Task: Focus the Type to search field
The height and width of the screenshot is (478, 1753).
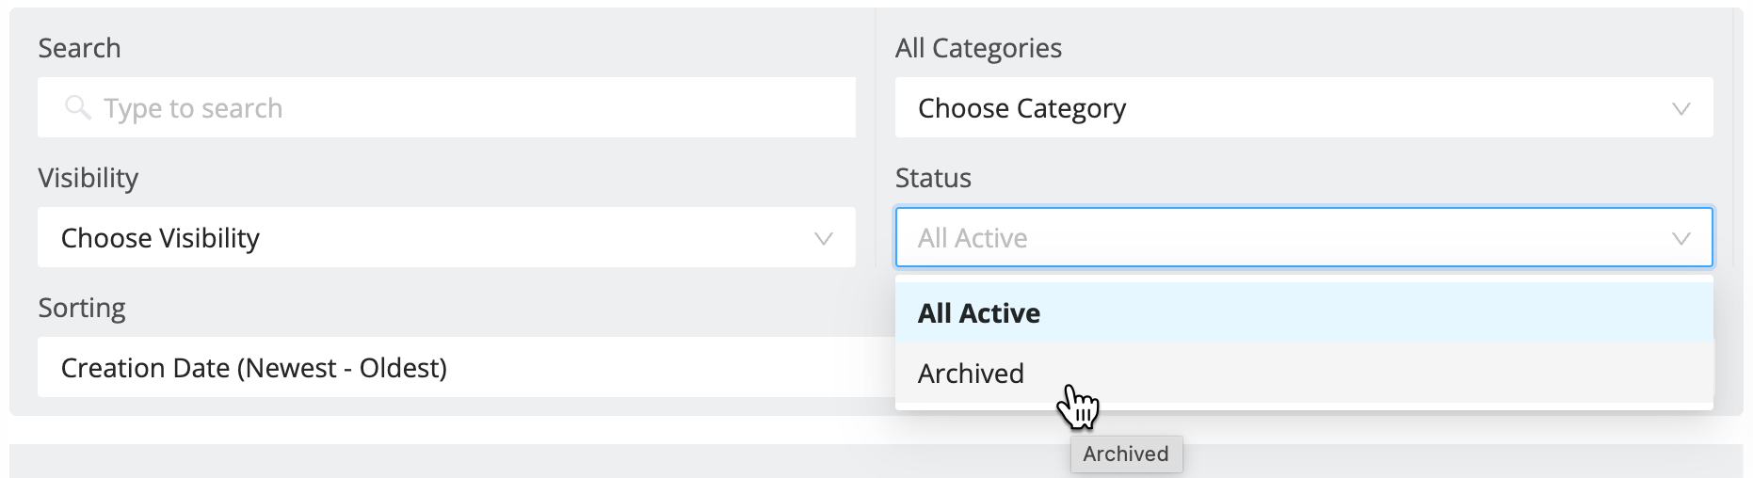Action: tap(446, 108)
